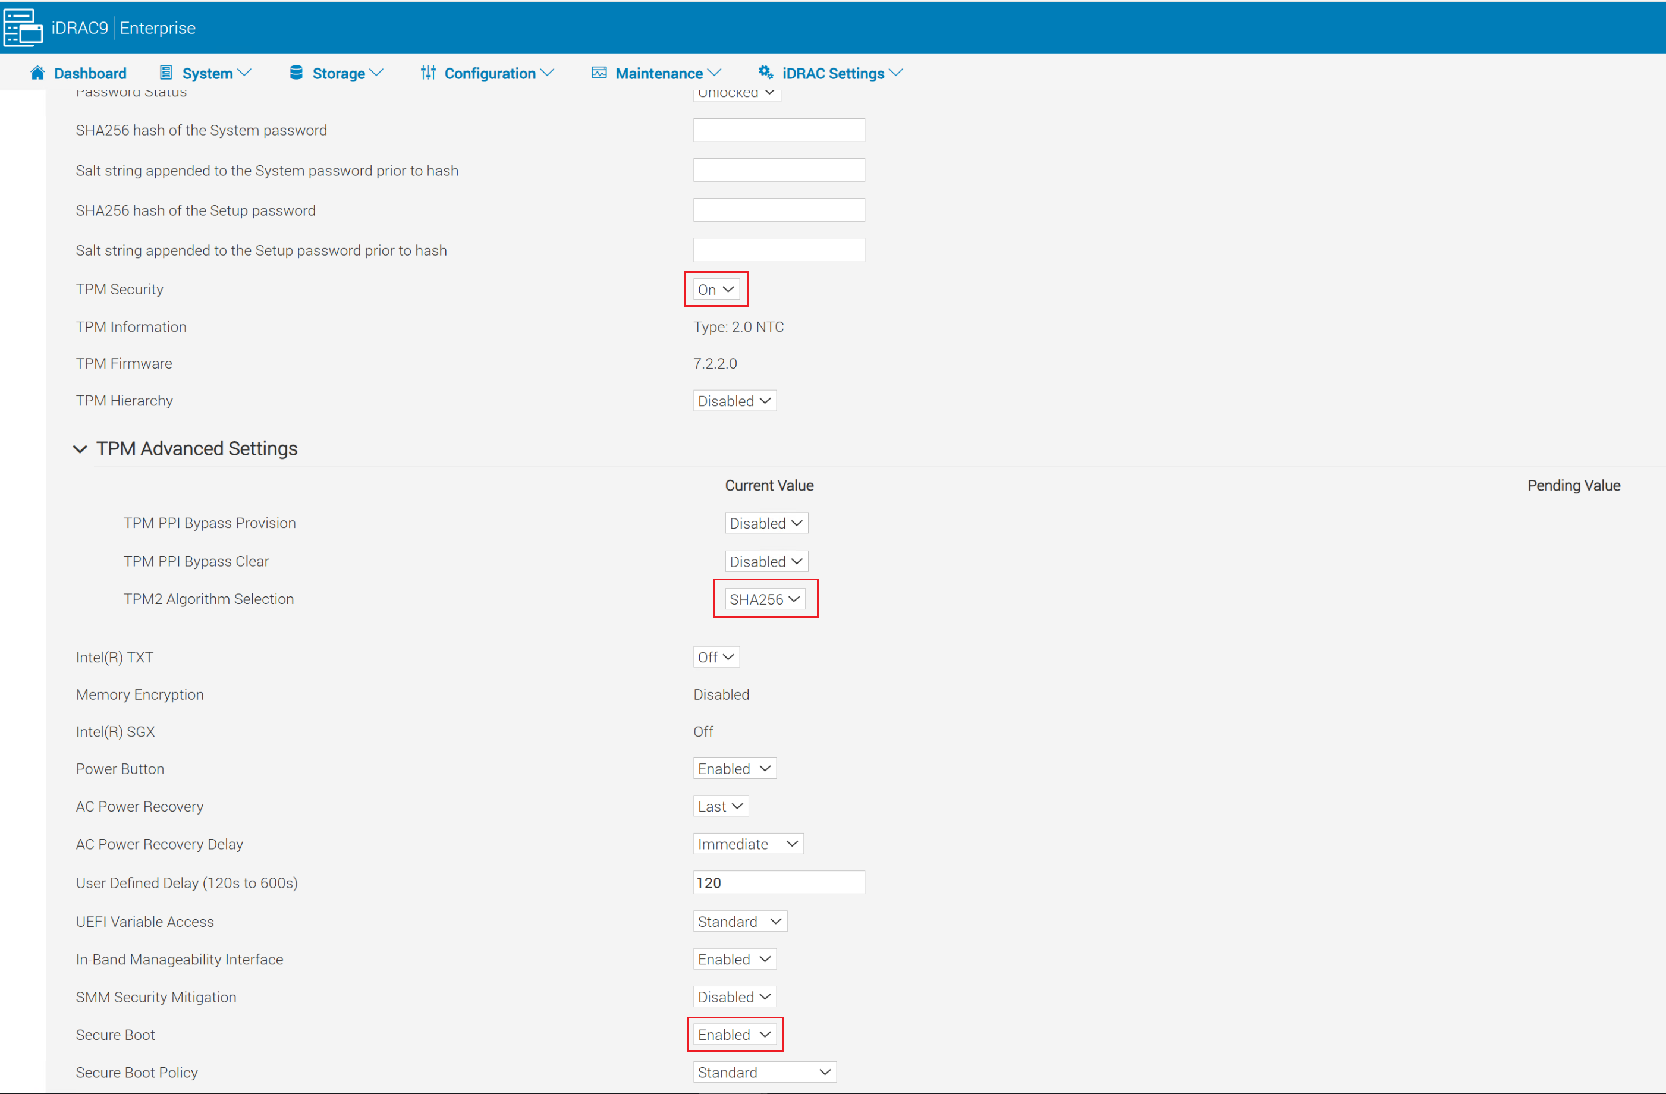Change AC Power Recovery Delay to Immediate
Image resolution: width=1666 pixels, height=1094 pixels.
[747, 844]
